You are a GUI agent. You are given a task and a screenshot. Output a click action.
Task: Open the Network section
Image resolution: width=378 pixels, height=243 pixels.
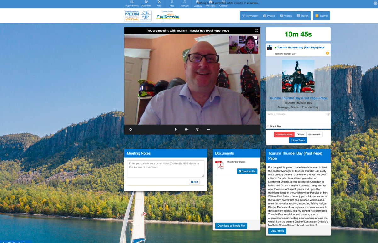coord(185,4)
